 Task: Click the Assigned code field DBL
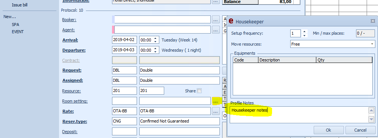(124, 81)
